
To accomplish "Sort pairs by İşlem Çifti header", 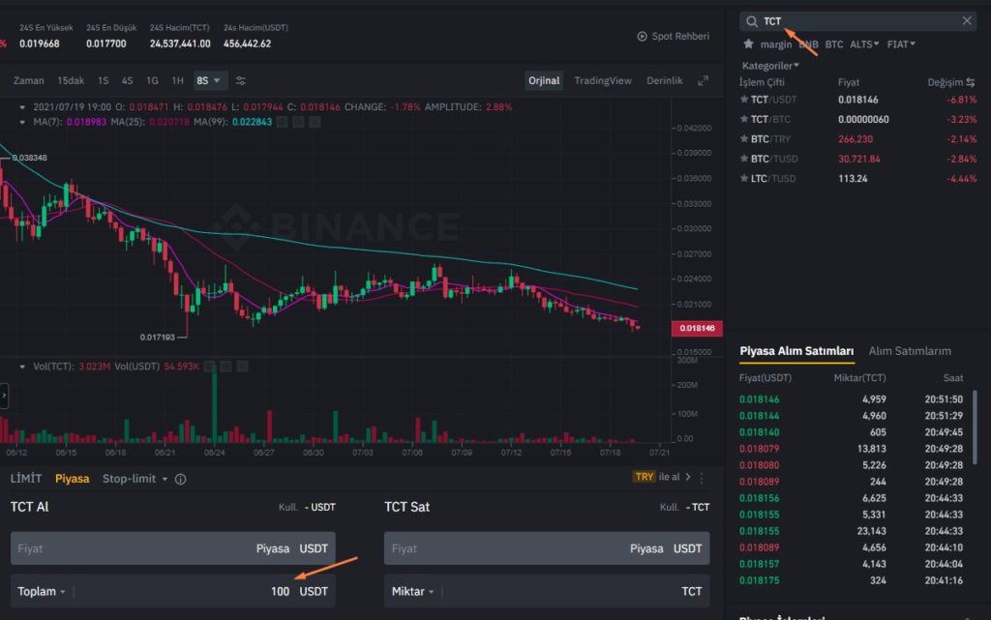I will [762, 83].
